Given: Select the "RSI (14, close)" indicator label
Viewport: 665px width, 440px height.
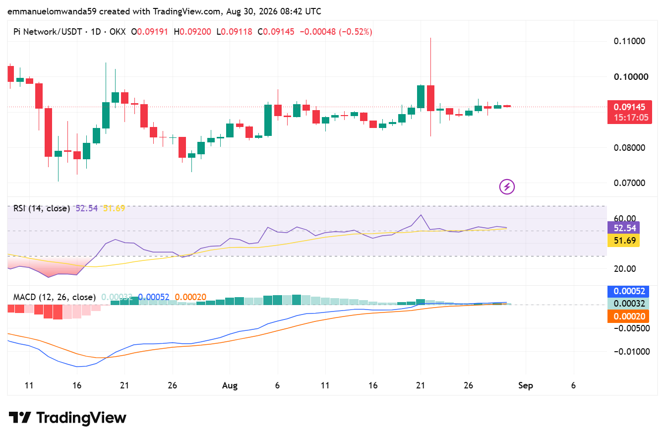Looking at the screenshot, I should coord(42,208).
